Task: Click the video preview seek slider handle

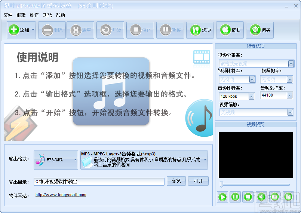Action: (x=221, y=185)
